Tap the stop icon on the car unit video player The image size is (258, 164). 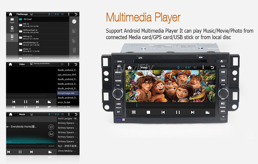click(148, 112)
